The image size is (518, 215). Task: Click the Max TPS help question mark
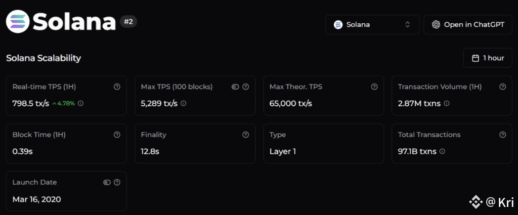click(246, 87)
